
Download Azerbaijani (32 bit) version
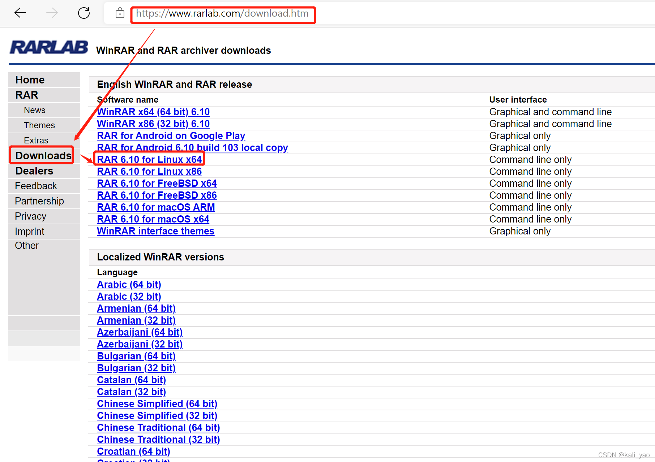point(140,344)
